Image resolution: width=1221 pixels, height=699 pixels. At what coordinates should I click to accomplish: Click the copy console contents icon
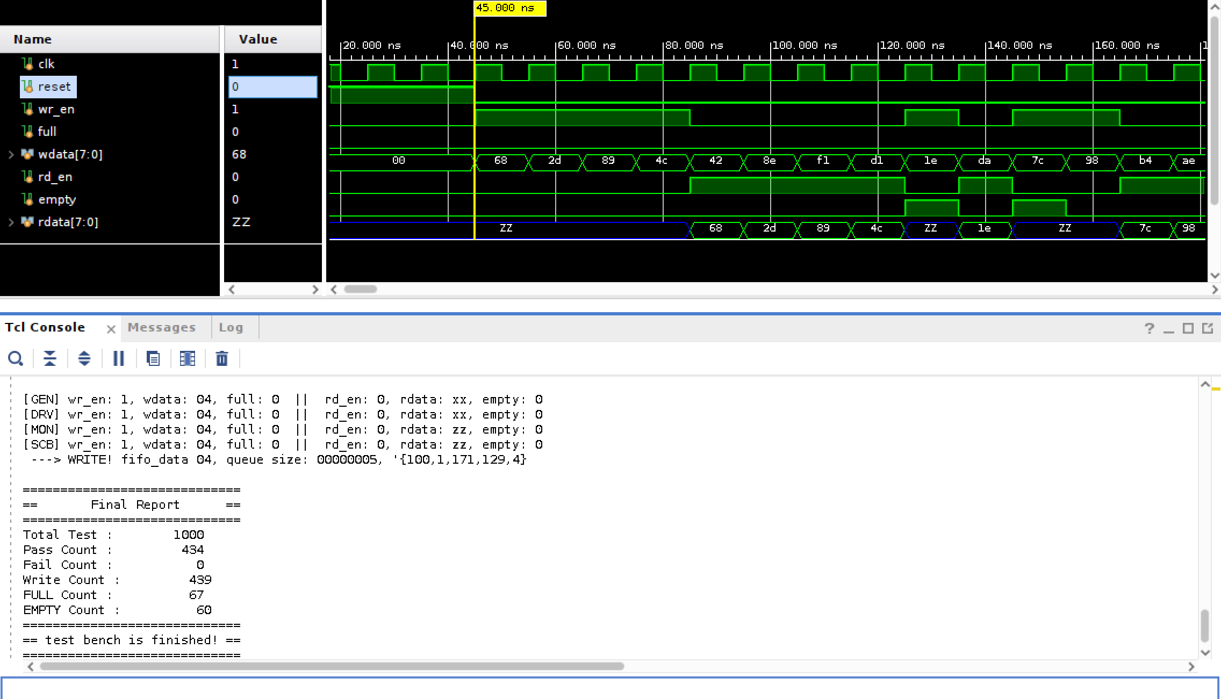point(153,358)
